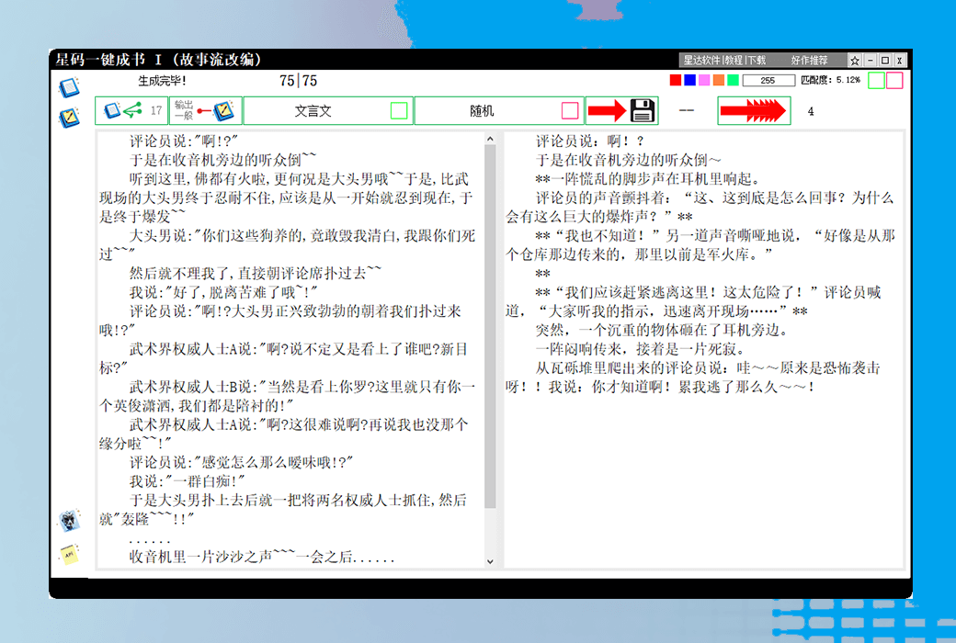Click the blue notepad-with-pencil sidebar icon
This screenshot has height=643, width=956.
point(69,117)
